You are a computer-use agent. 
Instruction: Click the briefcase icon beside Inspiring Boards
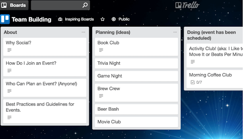[x=60, y=19]
